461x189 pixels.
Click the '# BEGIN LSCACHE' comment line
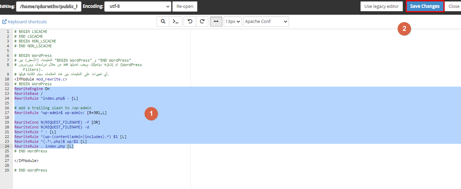click(31, 32)
